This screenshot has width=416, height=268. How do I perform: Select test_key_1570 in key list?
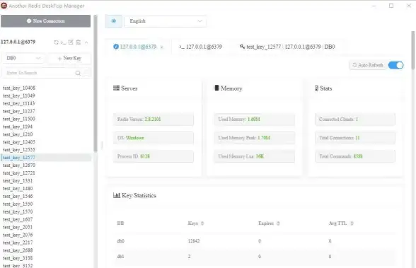[x=18, y=211]
